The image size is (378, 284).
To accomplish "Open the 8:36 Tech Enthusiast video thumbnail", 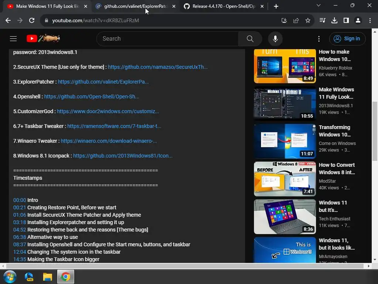I will pyautogui.click(x=285, y=217).
